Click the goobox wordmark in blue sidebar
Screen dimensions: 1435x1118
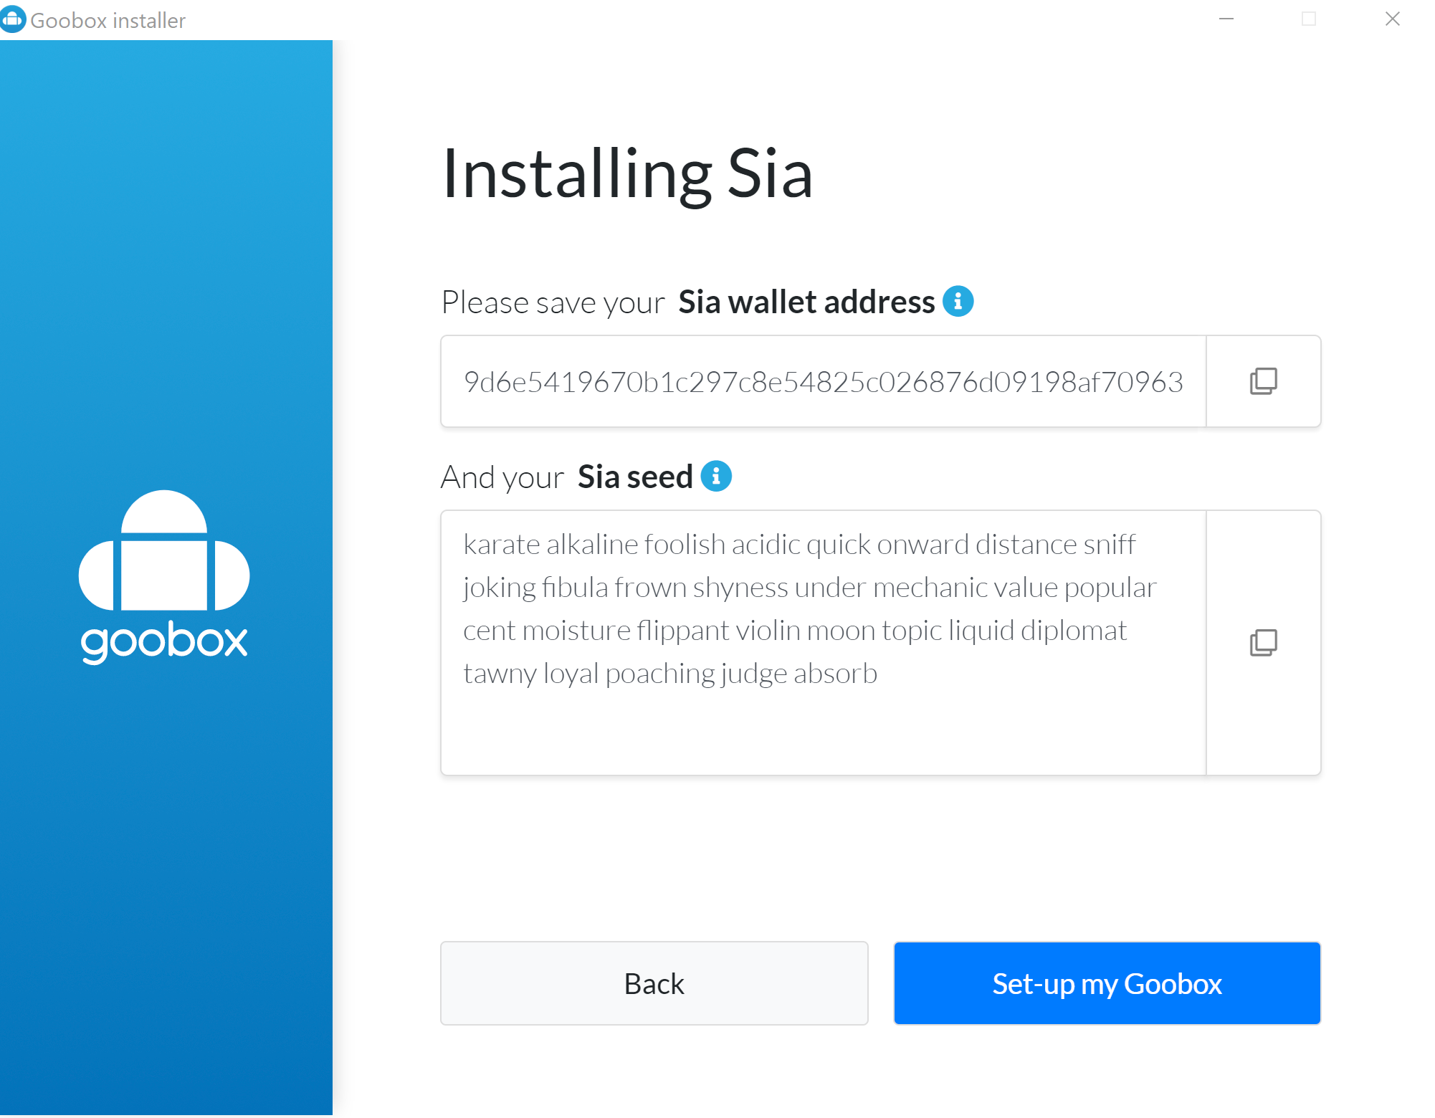(x=164, y=641)
